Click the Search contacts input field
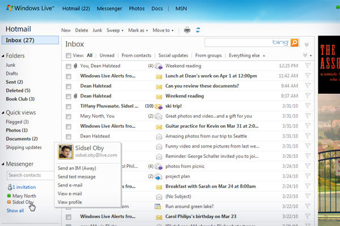The width and height of the screenshot is (340, 226). tap(28, 175)
